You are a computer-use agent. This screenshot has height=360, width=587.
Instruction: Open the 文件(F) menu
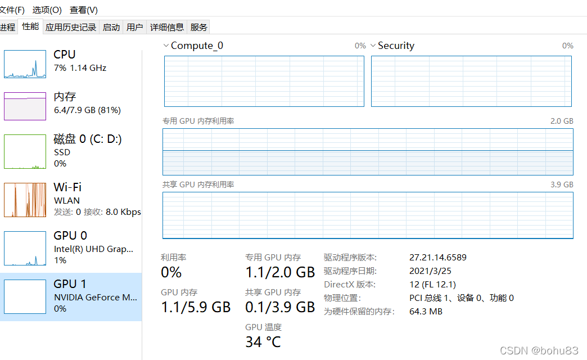tap(12, 10)
